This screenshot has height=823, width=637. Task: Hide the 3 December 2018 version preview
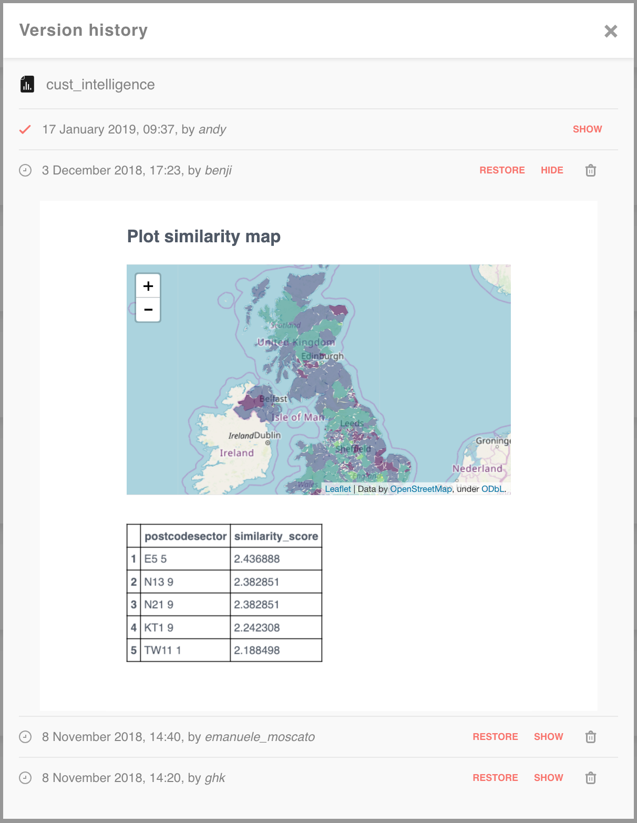pos(552,170)
